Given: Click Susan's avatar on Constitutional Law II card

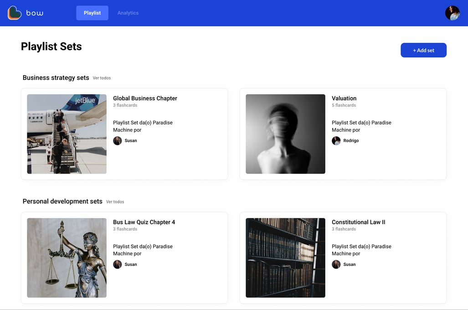Looking at the screenshot, I should pyautogui.click(x=336, y=264).
